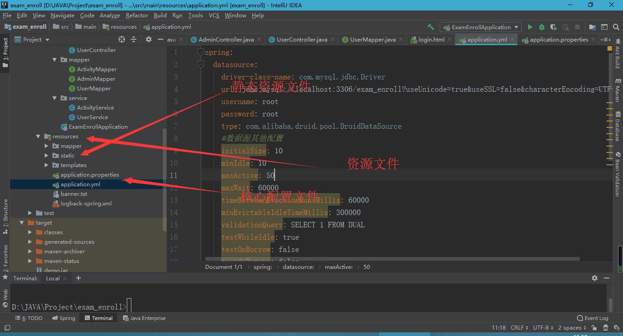Expand the templates folder
623x336 pixels.
click(x=47, y=165)
